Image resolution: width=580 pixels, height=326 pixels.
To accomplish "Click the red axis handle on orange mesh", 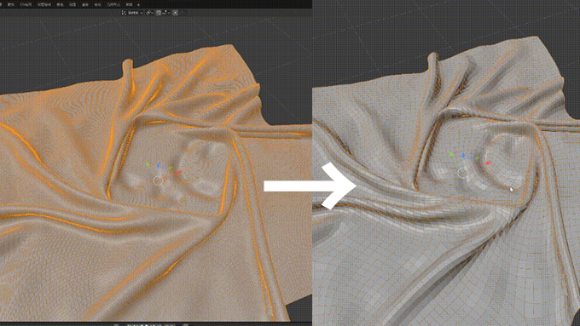I will 180,172.
